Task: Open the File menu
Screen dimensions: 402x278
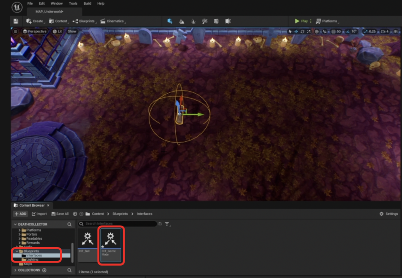Action: (x=30, y=3)
